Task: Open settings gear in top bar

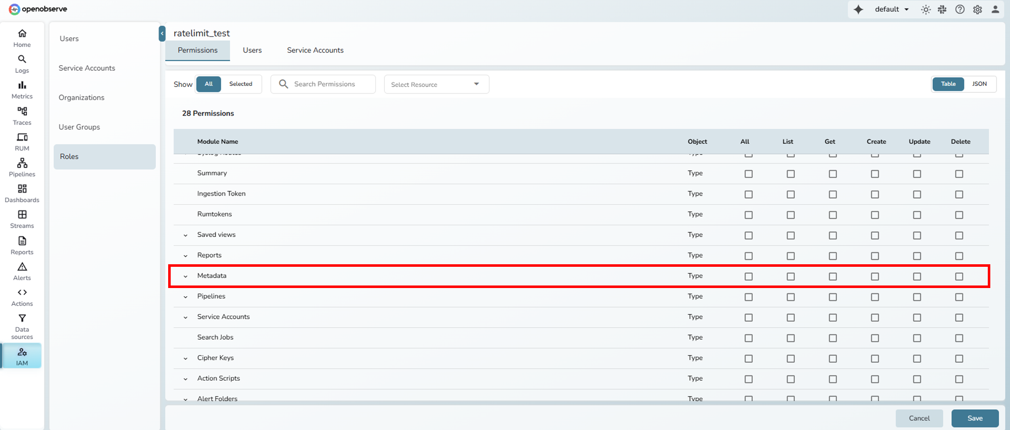Action: [x=977, y=10]
